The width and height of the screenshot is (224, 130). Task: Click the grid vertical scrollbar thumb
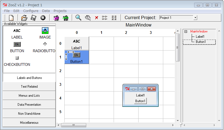click(177, 48)
